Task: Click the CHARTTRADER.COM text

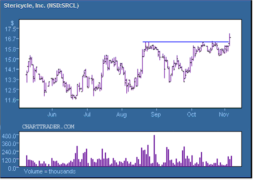Action: pyautogui.click(x=48, y=127)
